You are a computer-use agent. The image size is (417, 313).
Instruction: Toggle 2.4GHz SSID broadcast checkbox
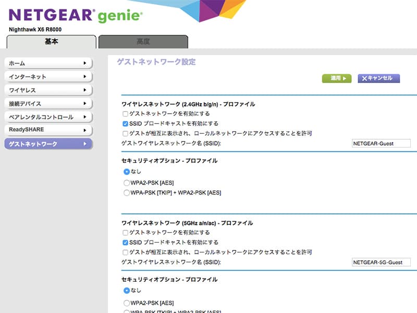[x=125, y=124]
